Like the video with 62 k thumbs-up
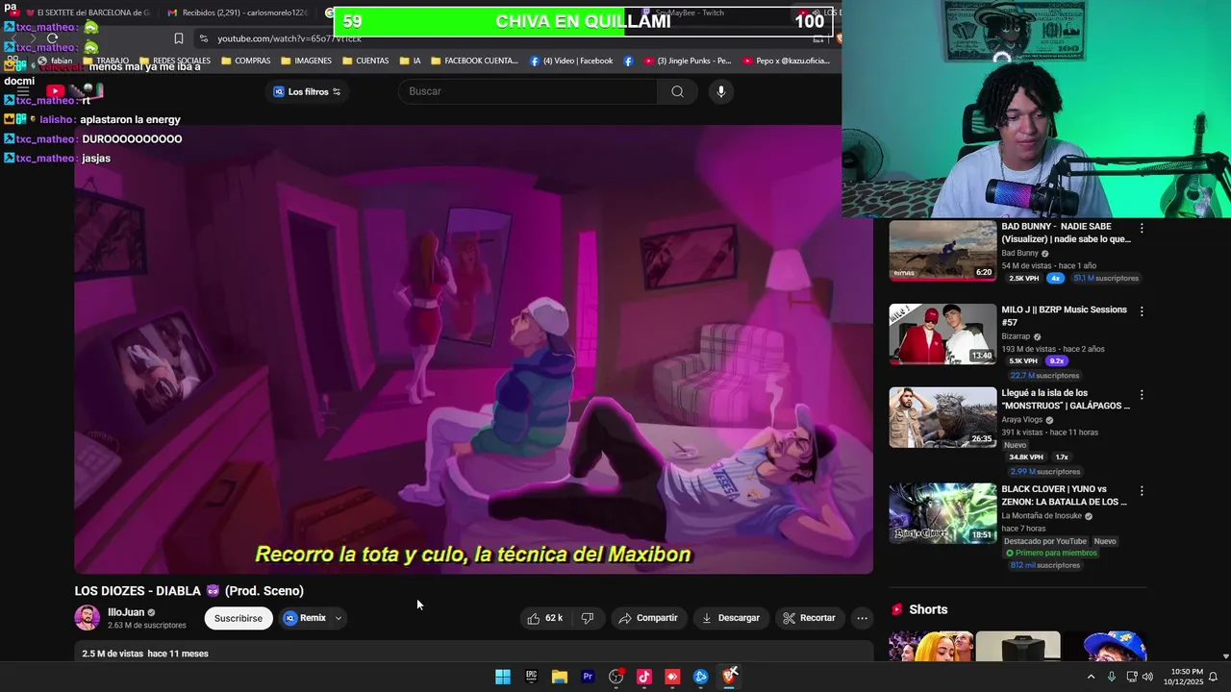The height and width of the screenshot is (692, 1231). [544, 618]
